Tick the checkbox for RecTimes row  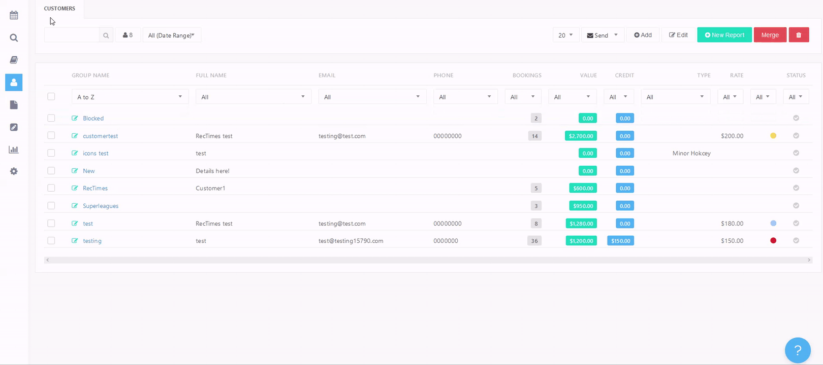coord(51,188)
